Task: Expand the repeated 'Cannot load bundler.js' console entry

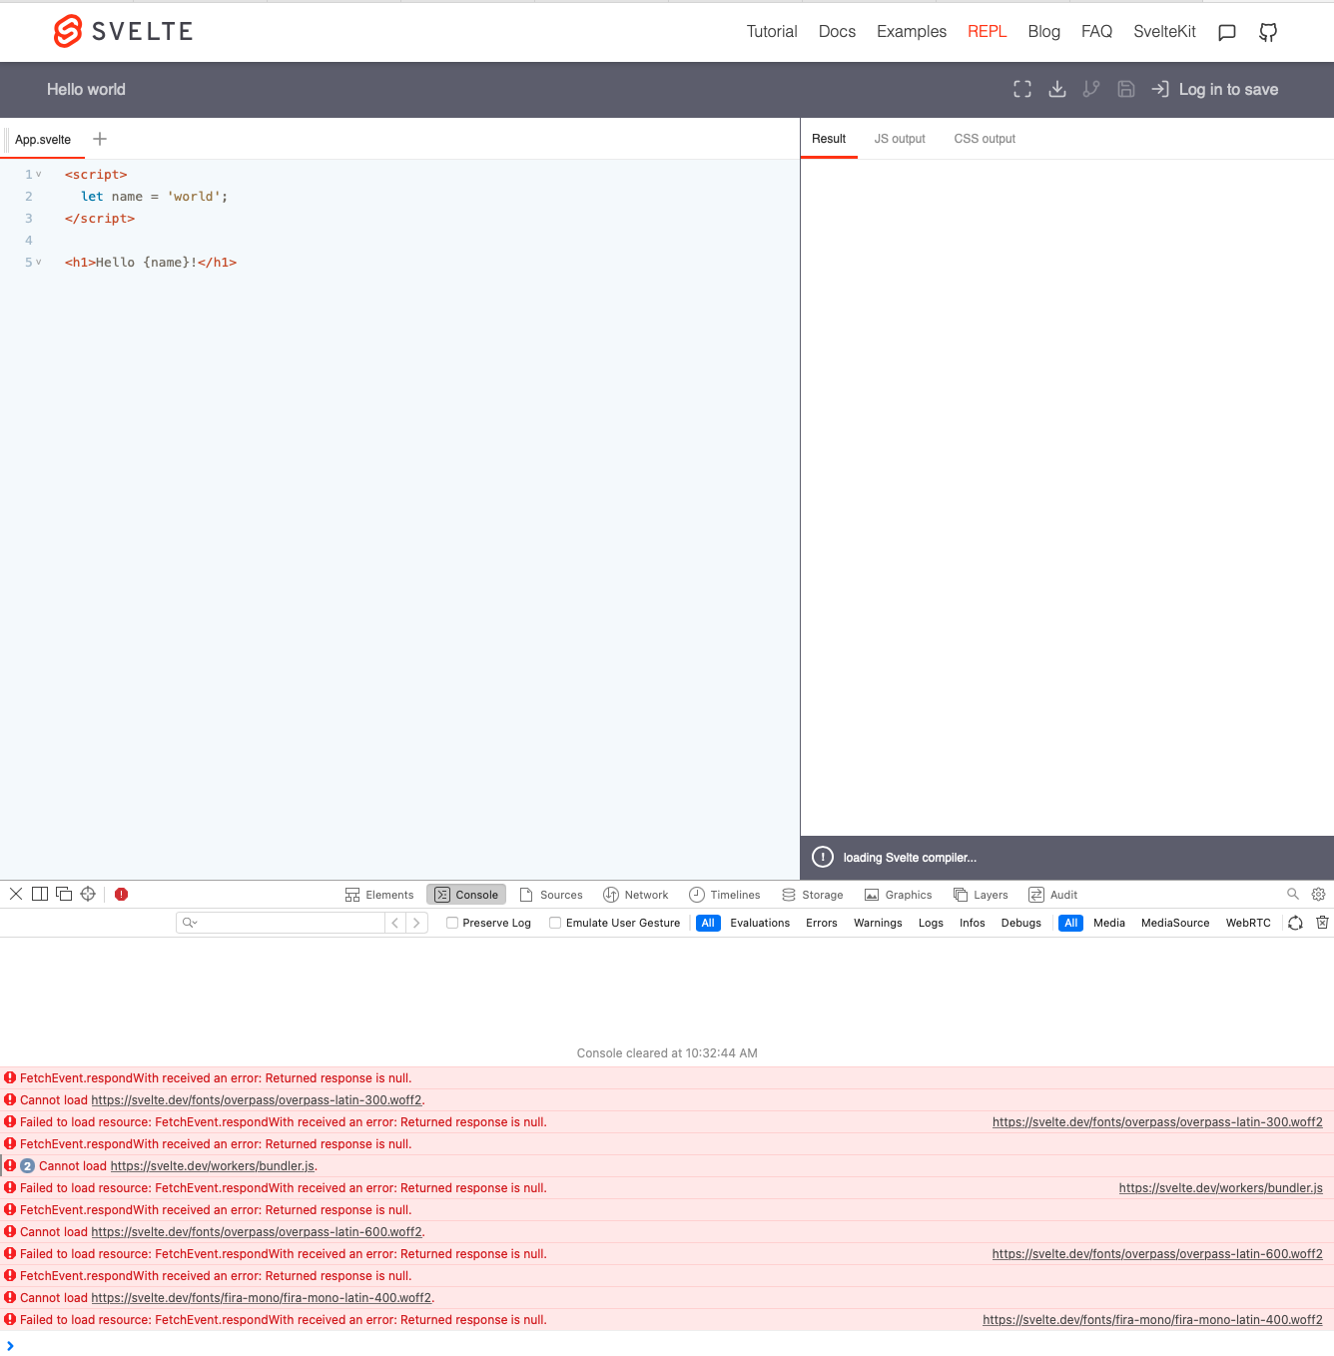Action: pos(27,1165)
